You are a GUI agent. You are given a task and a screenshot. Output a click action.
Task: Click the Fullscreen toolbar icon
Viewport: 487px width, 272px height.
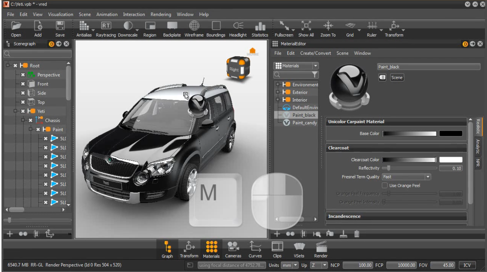pyautogui.click(x=284, y=26)
